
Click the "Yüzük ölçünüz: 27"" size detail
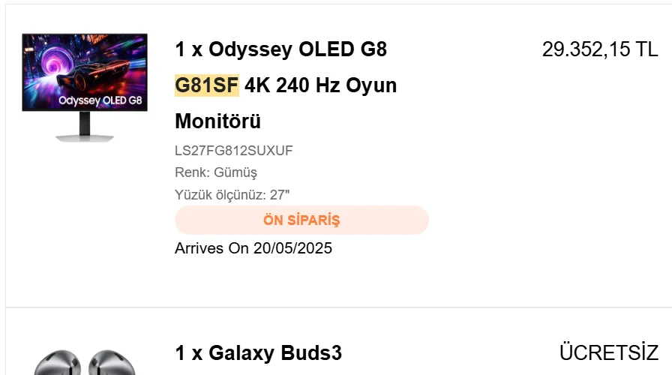click(232, 195)
